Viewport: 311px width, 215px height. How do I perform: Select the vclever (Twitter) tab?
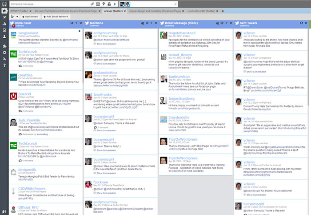pyautogui.click(x=113, y=11)
